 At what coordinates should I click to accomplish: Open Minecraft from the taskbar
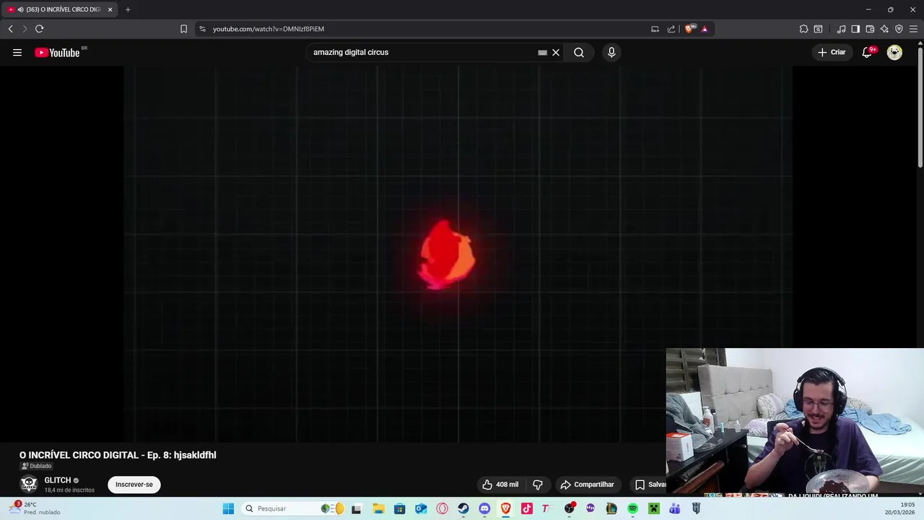click(x=654, y=508)
